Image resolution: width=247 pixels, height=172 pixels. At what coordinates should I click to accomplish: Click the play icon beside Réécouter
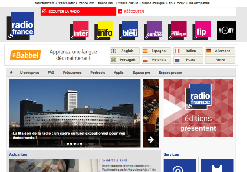[120, 11]
